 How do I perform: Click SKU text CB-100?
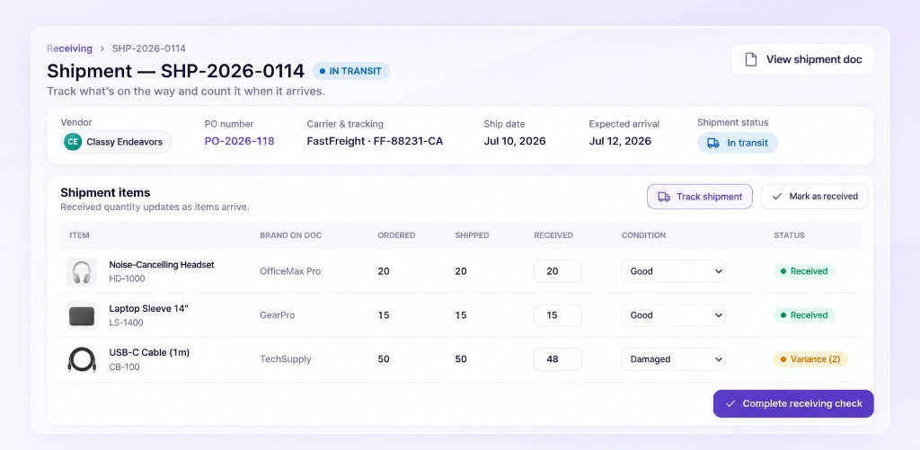[x=124, y=367]
